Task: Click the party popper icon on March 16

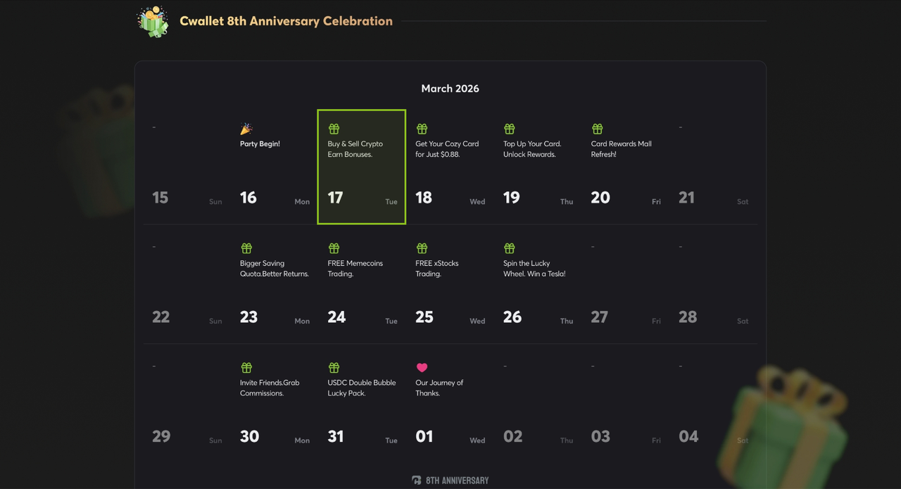Action: click(246, 129)
